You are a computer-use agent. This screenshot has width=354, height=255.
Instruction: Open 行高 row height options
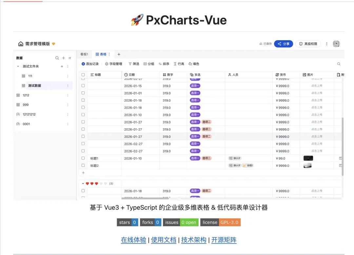pyautogui.click(x=179, y=64)
